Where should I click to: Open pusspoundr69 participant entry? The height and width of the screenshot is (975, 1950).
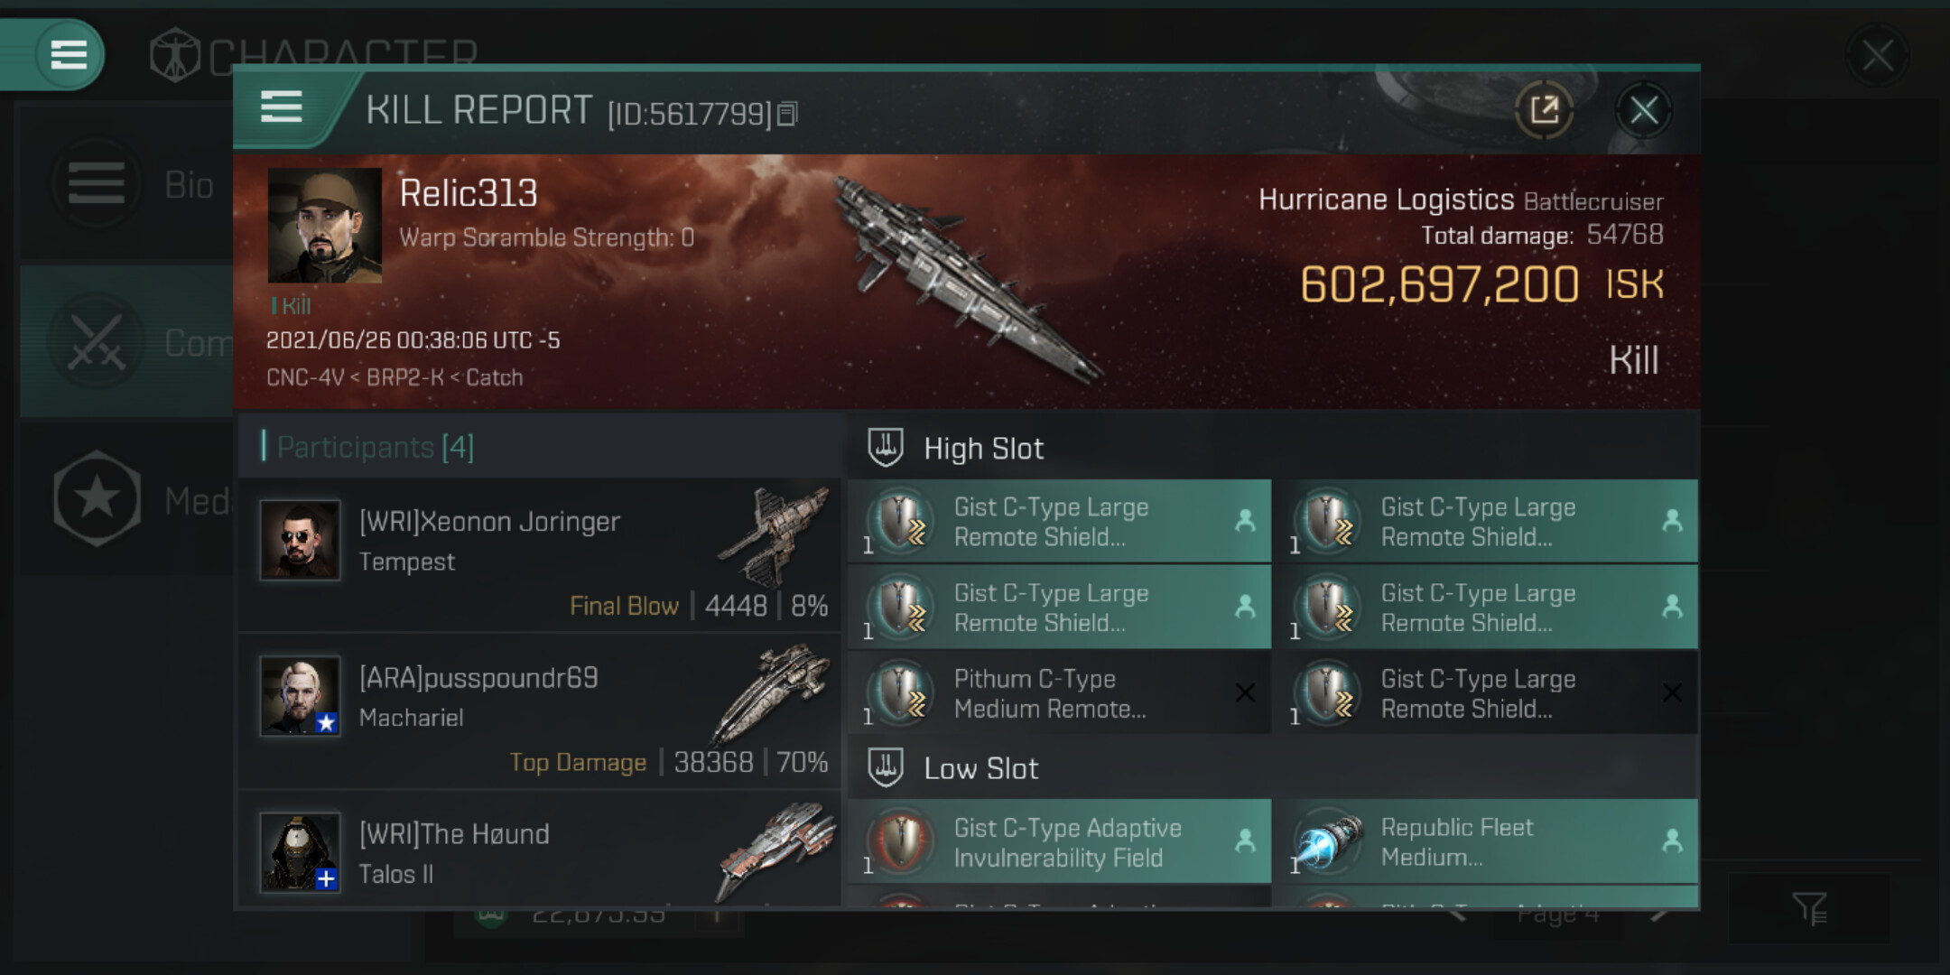tap(540, 711)
